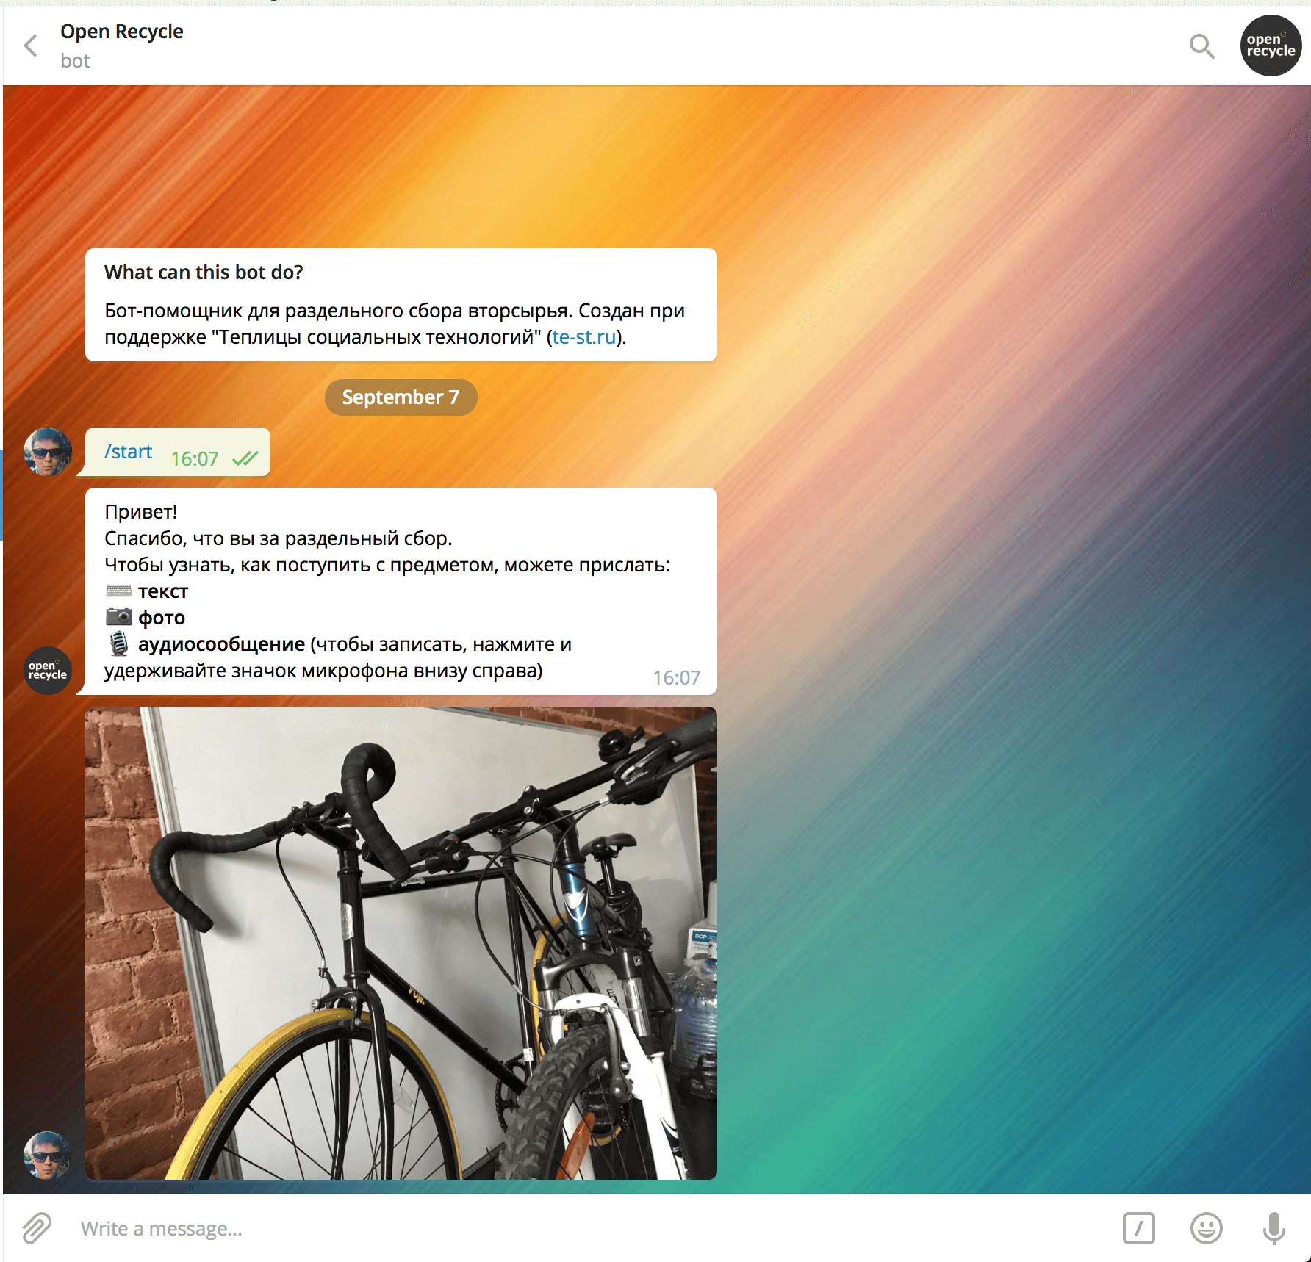Click user avatar beside the bicycle photo
1311x1262 pixels.
pyautogui.click(x=48, y=1155)
